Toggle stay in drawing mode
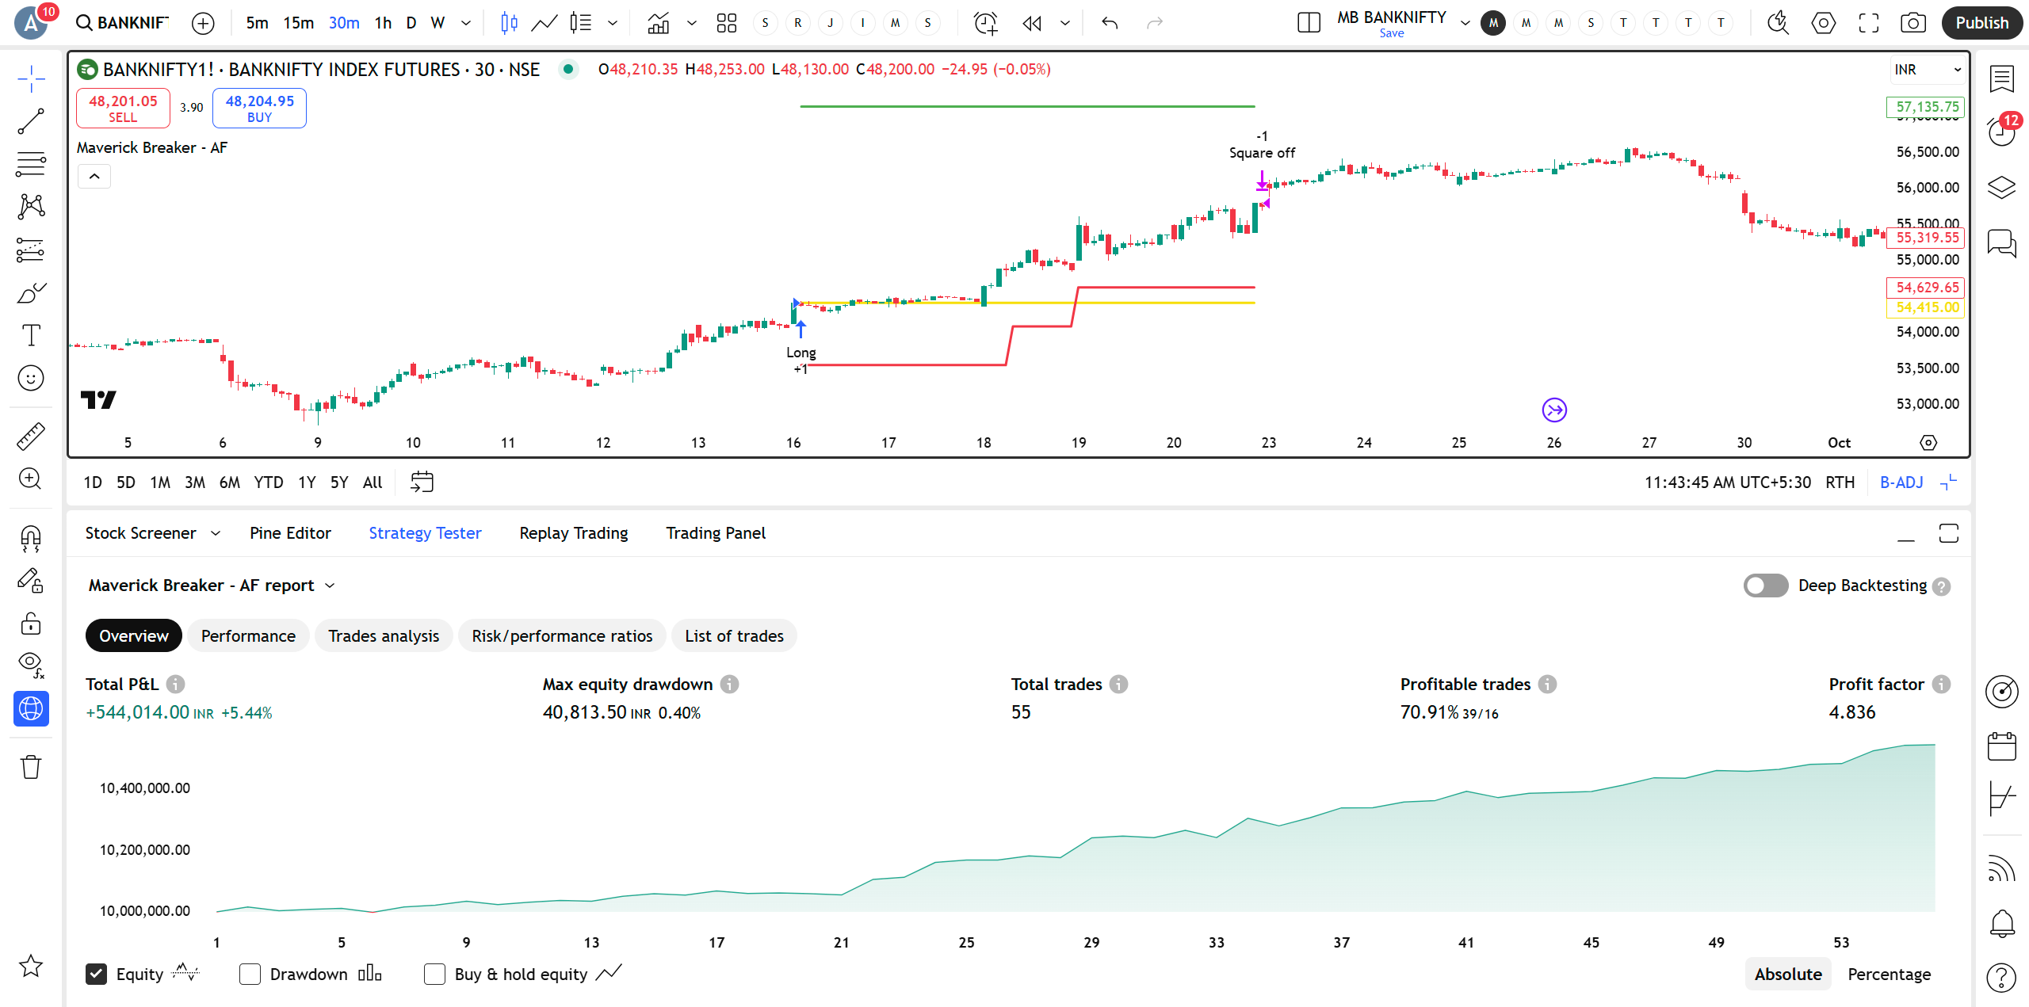The width and height of the screenshot is (2029, 1007). pos(31,582)
